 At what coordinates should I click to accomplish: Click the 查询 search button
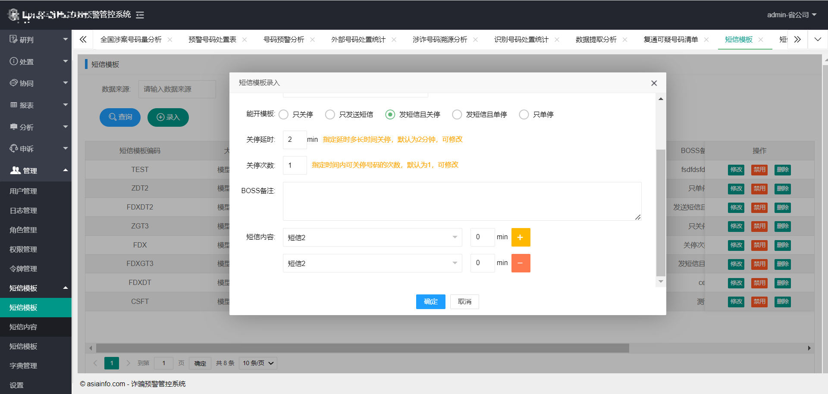pyautogui.click(x=120, y=117)
